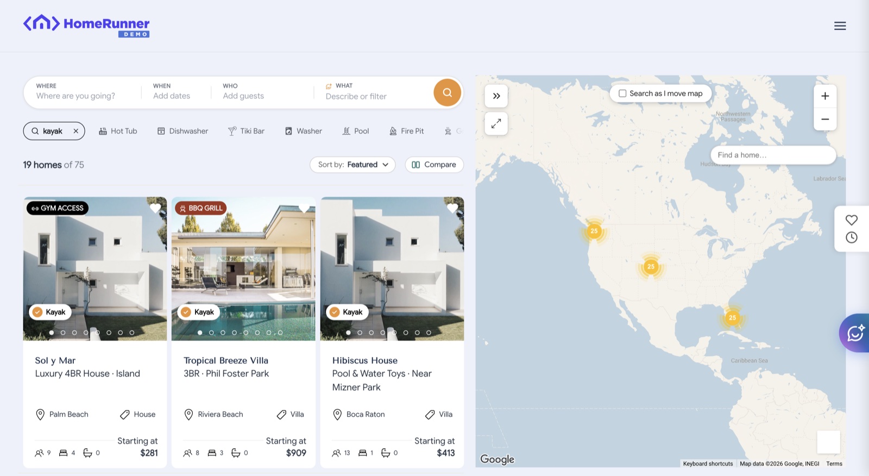Screen dimensions: 869x476
Task: Remove the kayak filter chip
Action: 75,131
